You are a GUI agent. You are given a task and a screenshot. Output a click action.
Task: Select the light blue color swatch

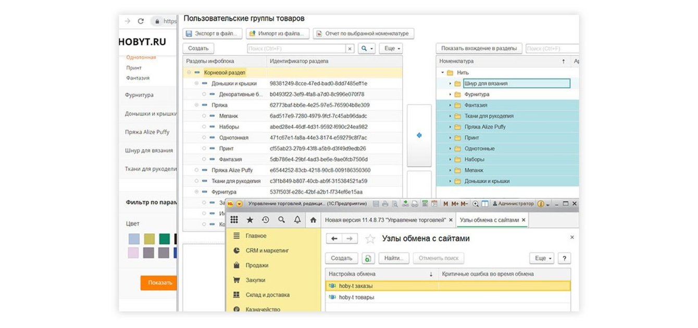pos(134,238)
